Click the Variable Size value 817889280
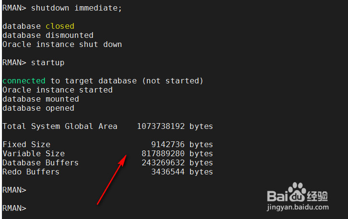348x219 pixels. [163, 153]
